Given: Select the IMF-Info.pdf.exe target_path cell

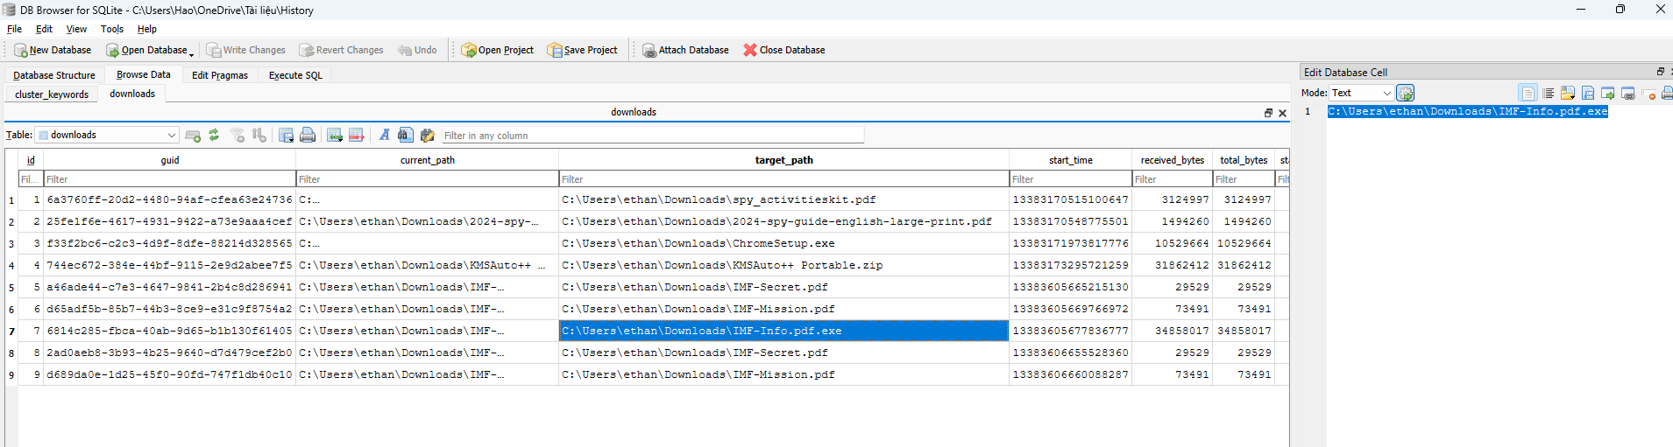Looking at the screenshot, I should tap(784, 331).
